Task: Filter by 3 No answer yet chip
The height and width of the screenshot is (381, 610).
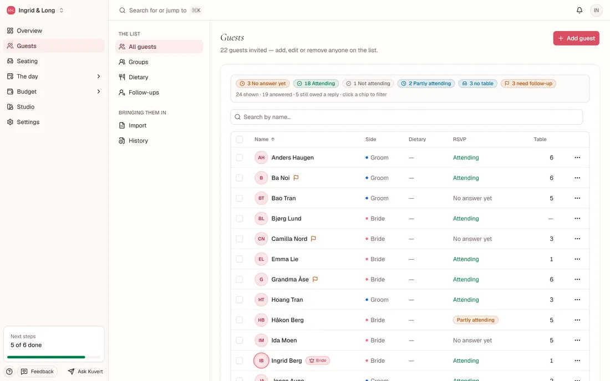Action: pyautogui.click(x=263, y=84)
